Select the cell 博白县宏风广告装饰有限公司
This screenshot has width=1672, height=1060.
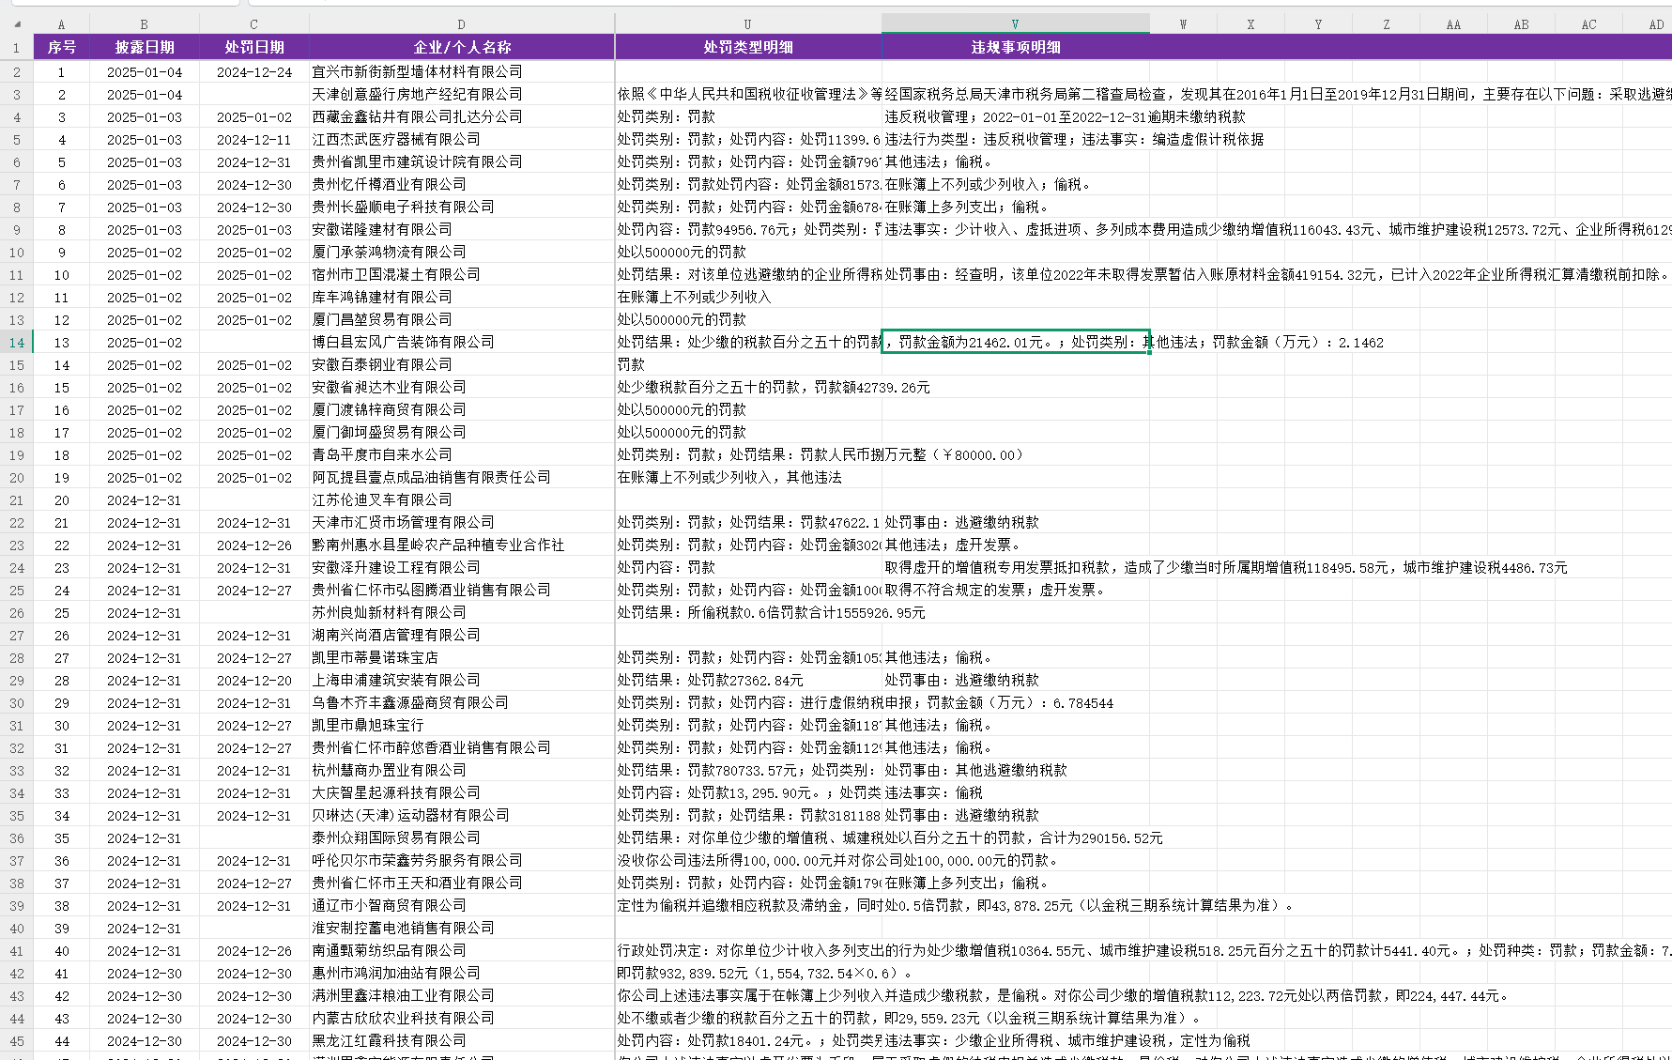pyautogui.click(x=461, y=343)
